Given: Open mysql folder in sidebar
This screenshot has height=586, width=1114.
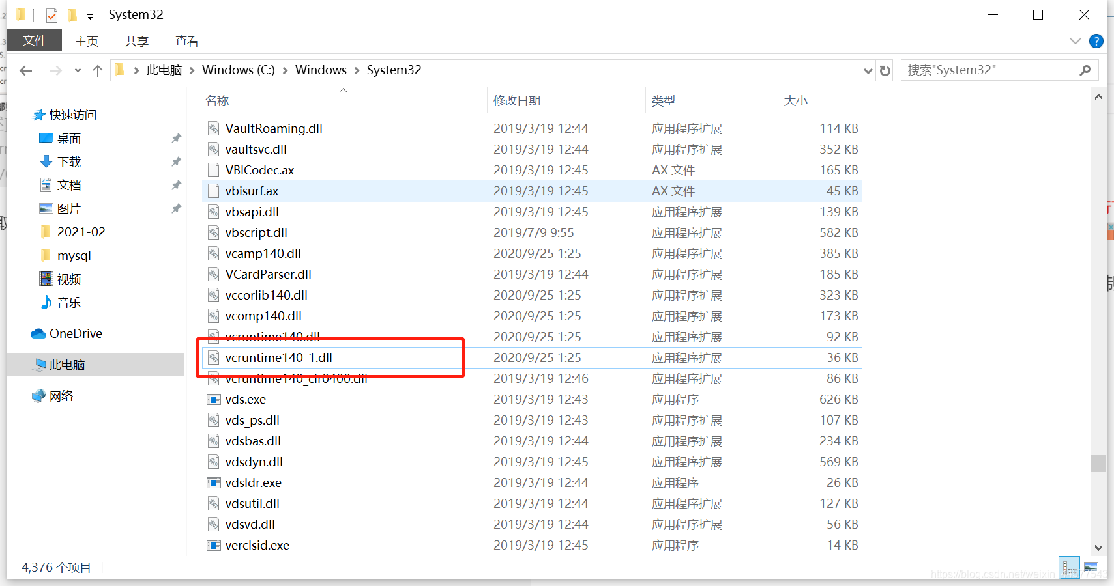Looking at the screenshot, I should tap(74, 255).
